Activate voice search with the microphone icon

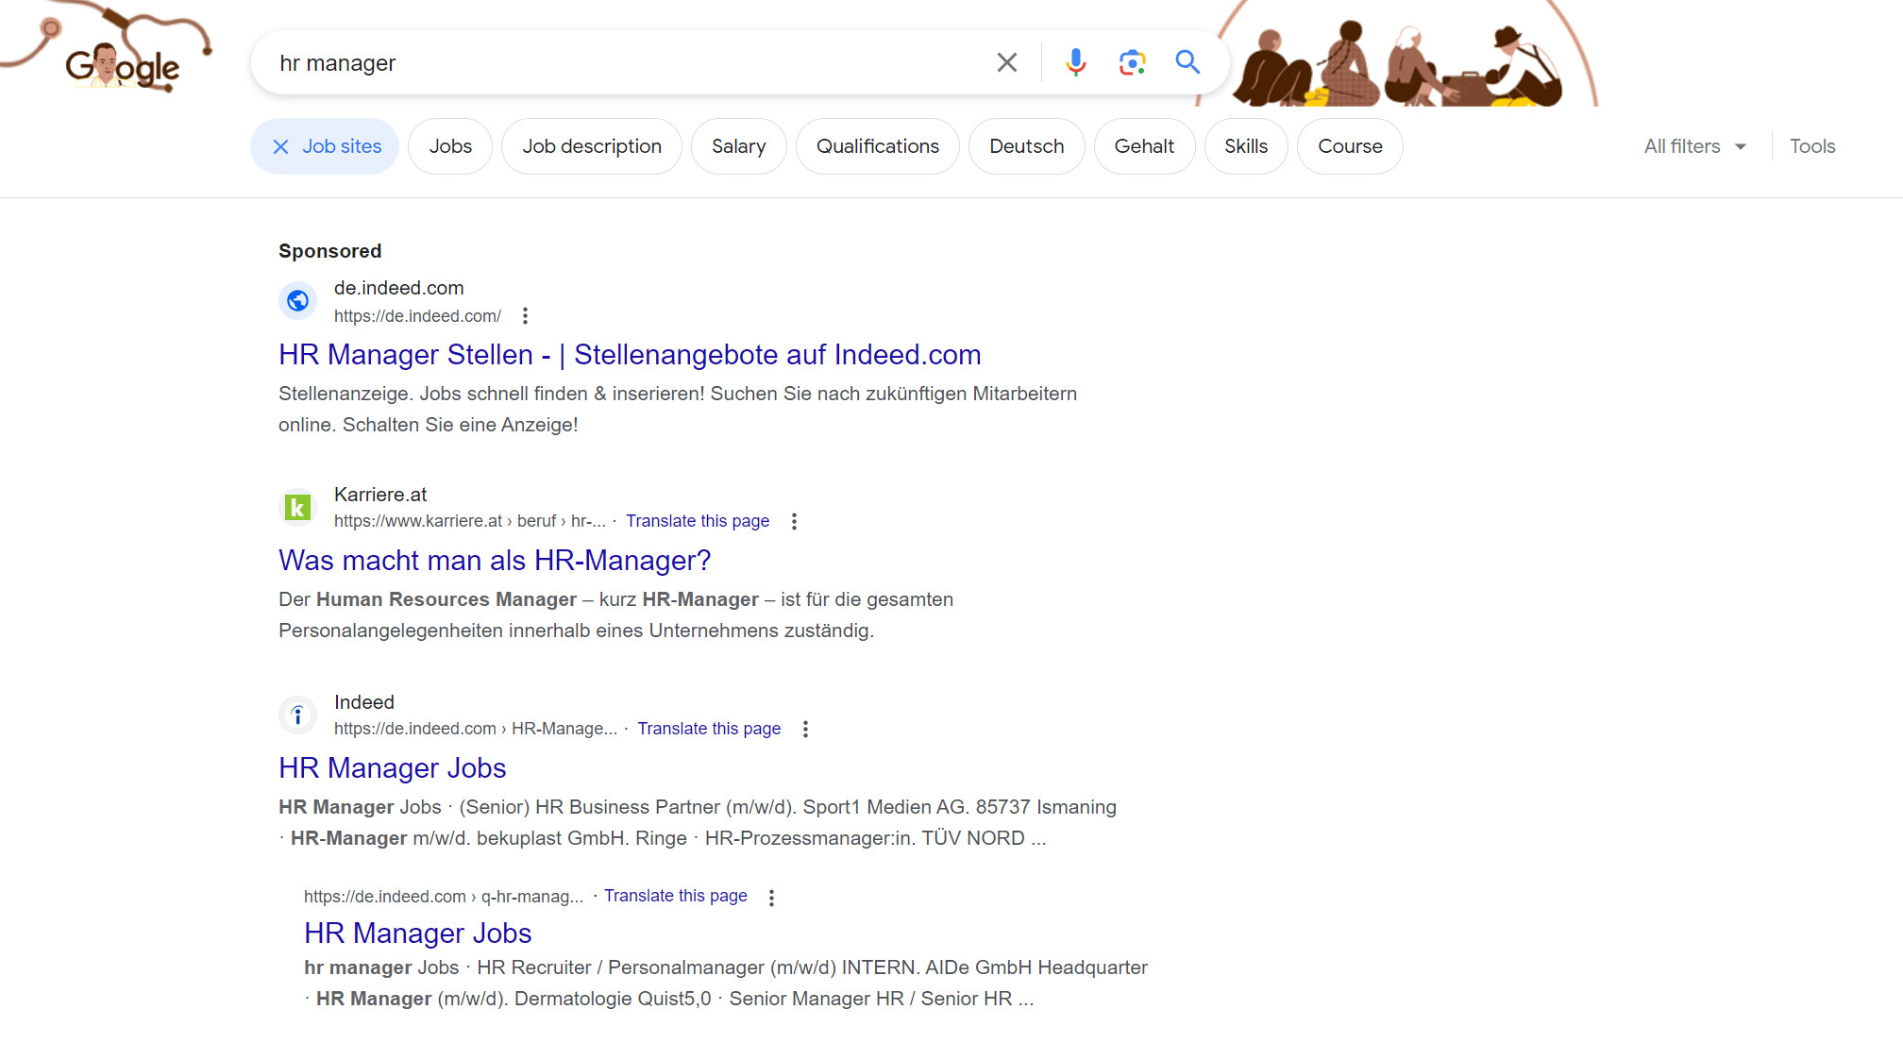point(1075,62)
